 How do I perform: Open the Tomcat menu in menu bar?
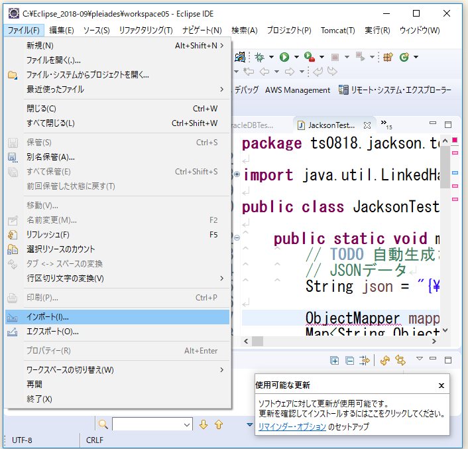coord(337,31)
